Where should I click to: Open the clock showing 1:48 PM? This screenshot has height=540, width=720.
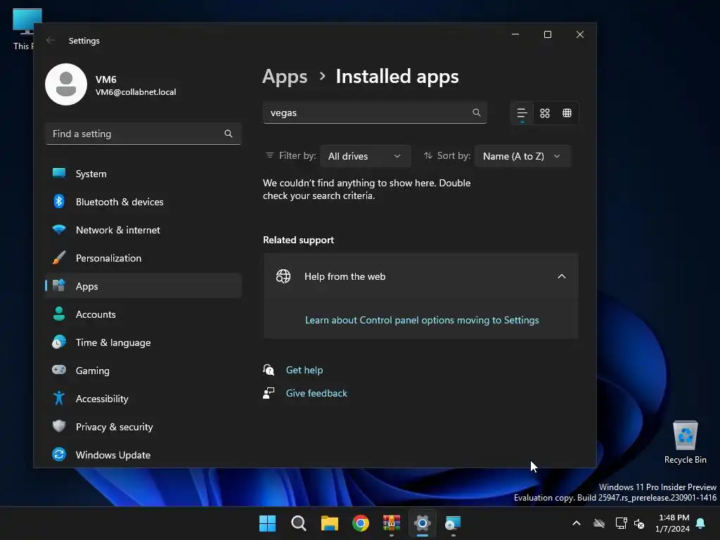(x=673, y=523)
